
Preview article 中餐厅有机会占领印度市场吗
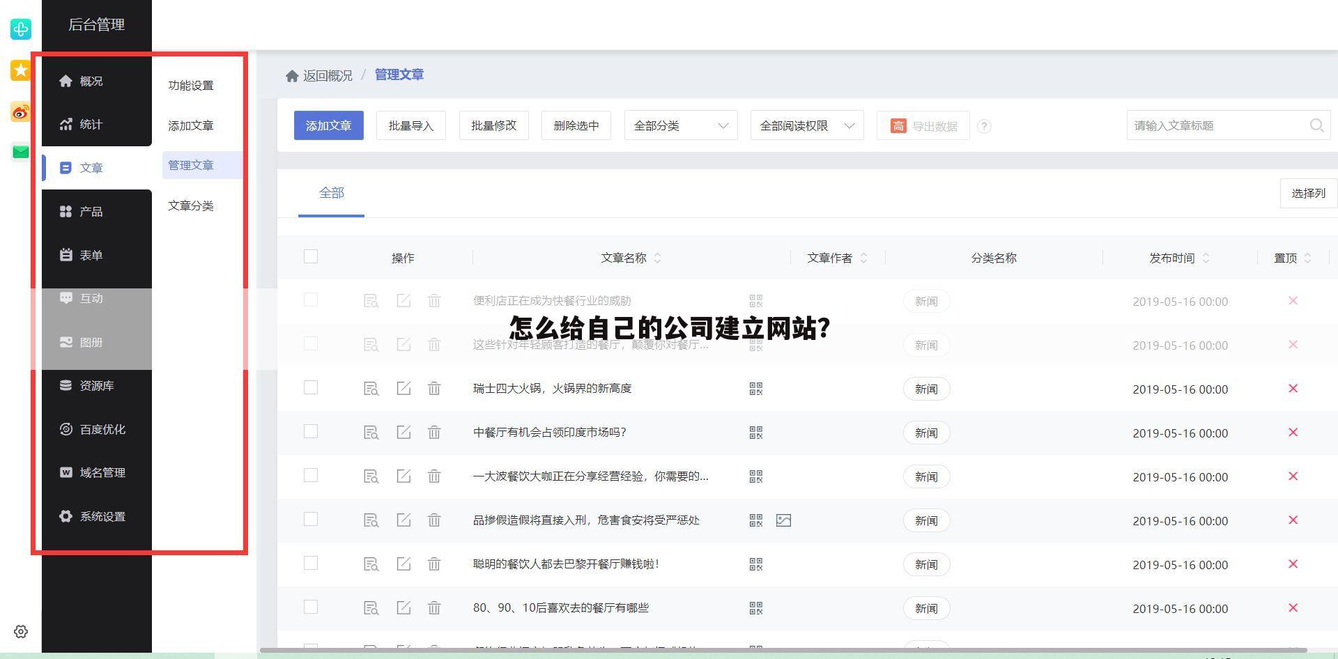point(371,433)
